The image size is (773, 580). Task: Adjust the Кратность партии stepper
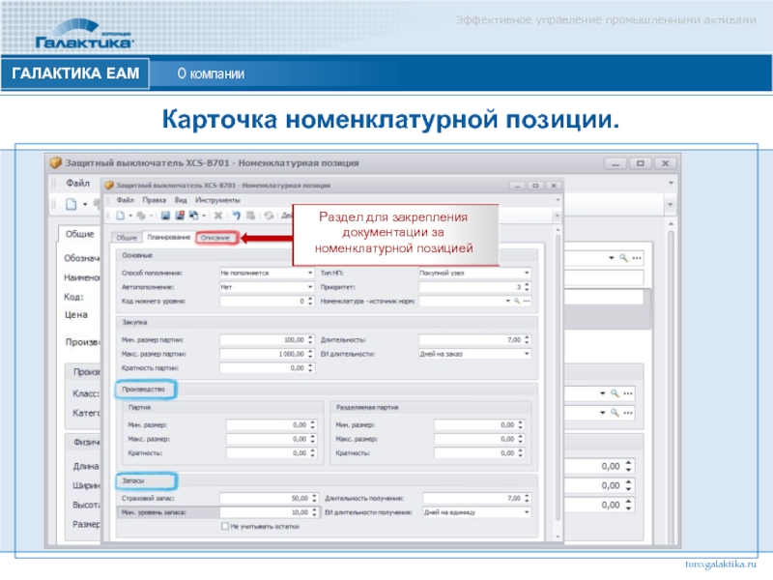coord(310,368)
